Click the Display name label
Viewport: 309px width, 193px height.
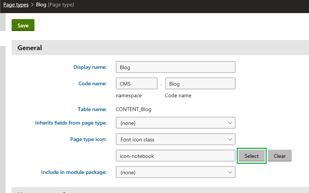(x=90, y=67)
